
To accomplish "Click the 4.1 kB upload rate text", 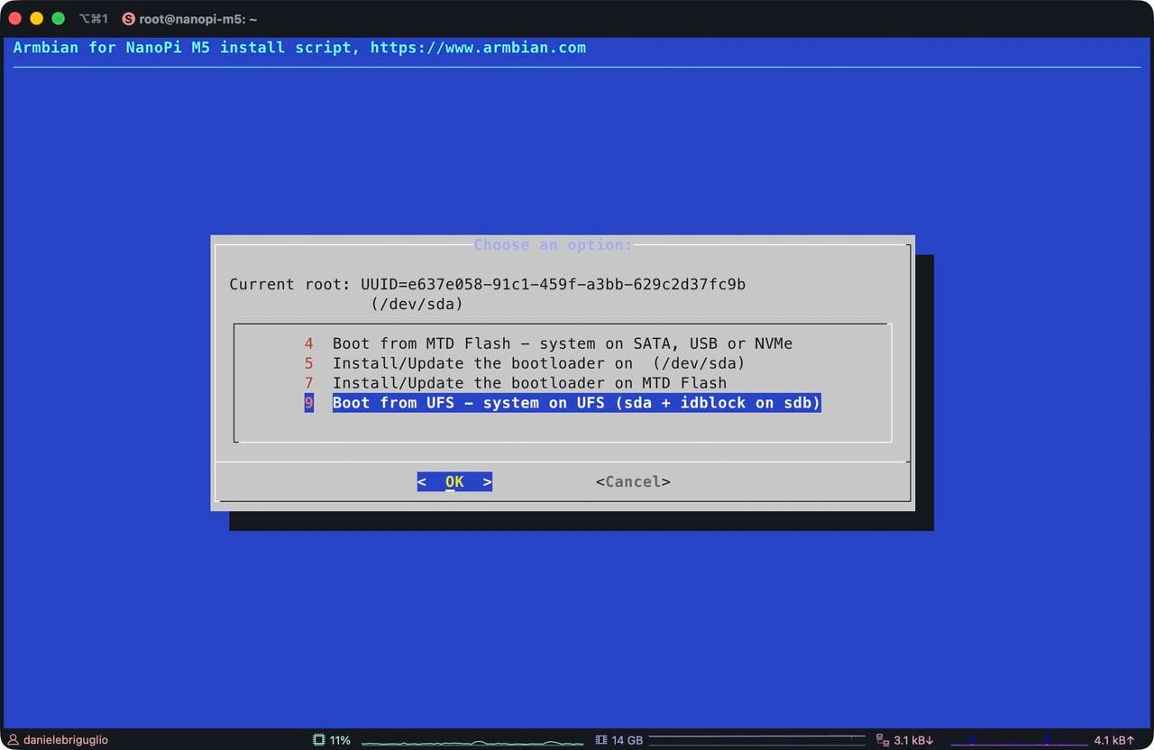I will click(1113, 740).
